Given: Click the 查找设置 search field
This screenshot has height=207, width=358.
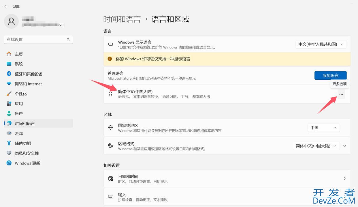Looking at the screenshot, I should point(38,40).
